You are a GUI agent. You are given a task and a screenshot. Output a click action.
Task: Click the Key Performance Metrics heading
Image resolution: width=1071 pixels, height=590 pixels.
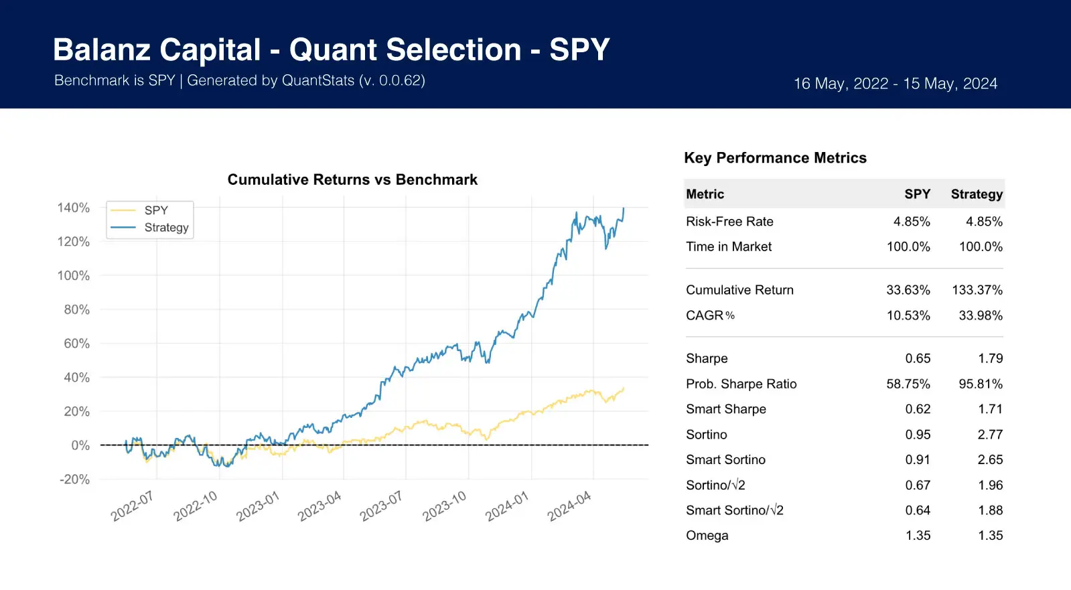coord(775,158)
